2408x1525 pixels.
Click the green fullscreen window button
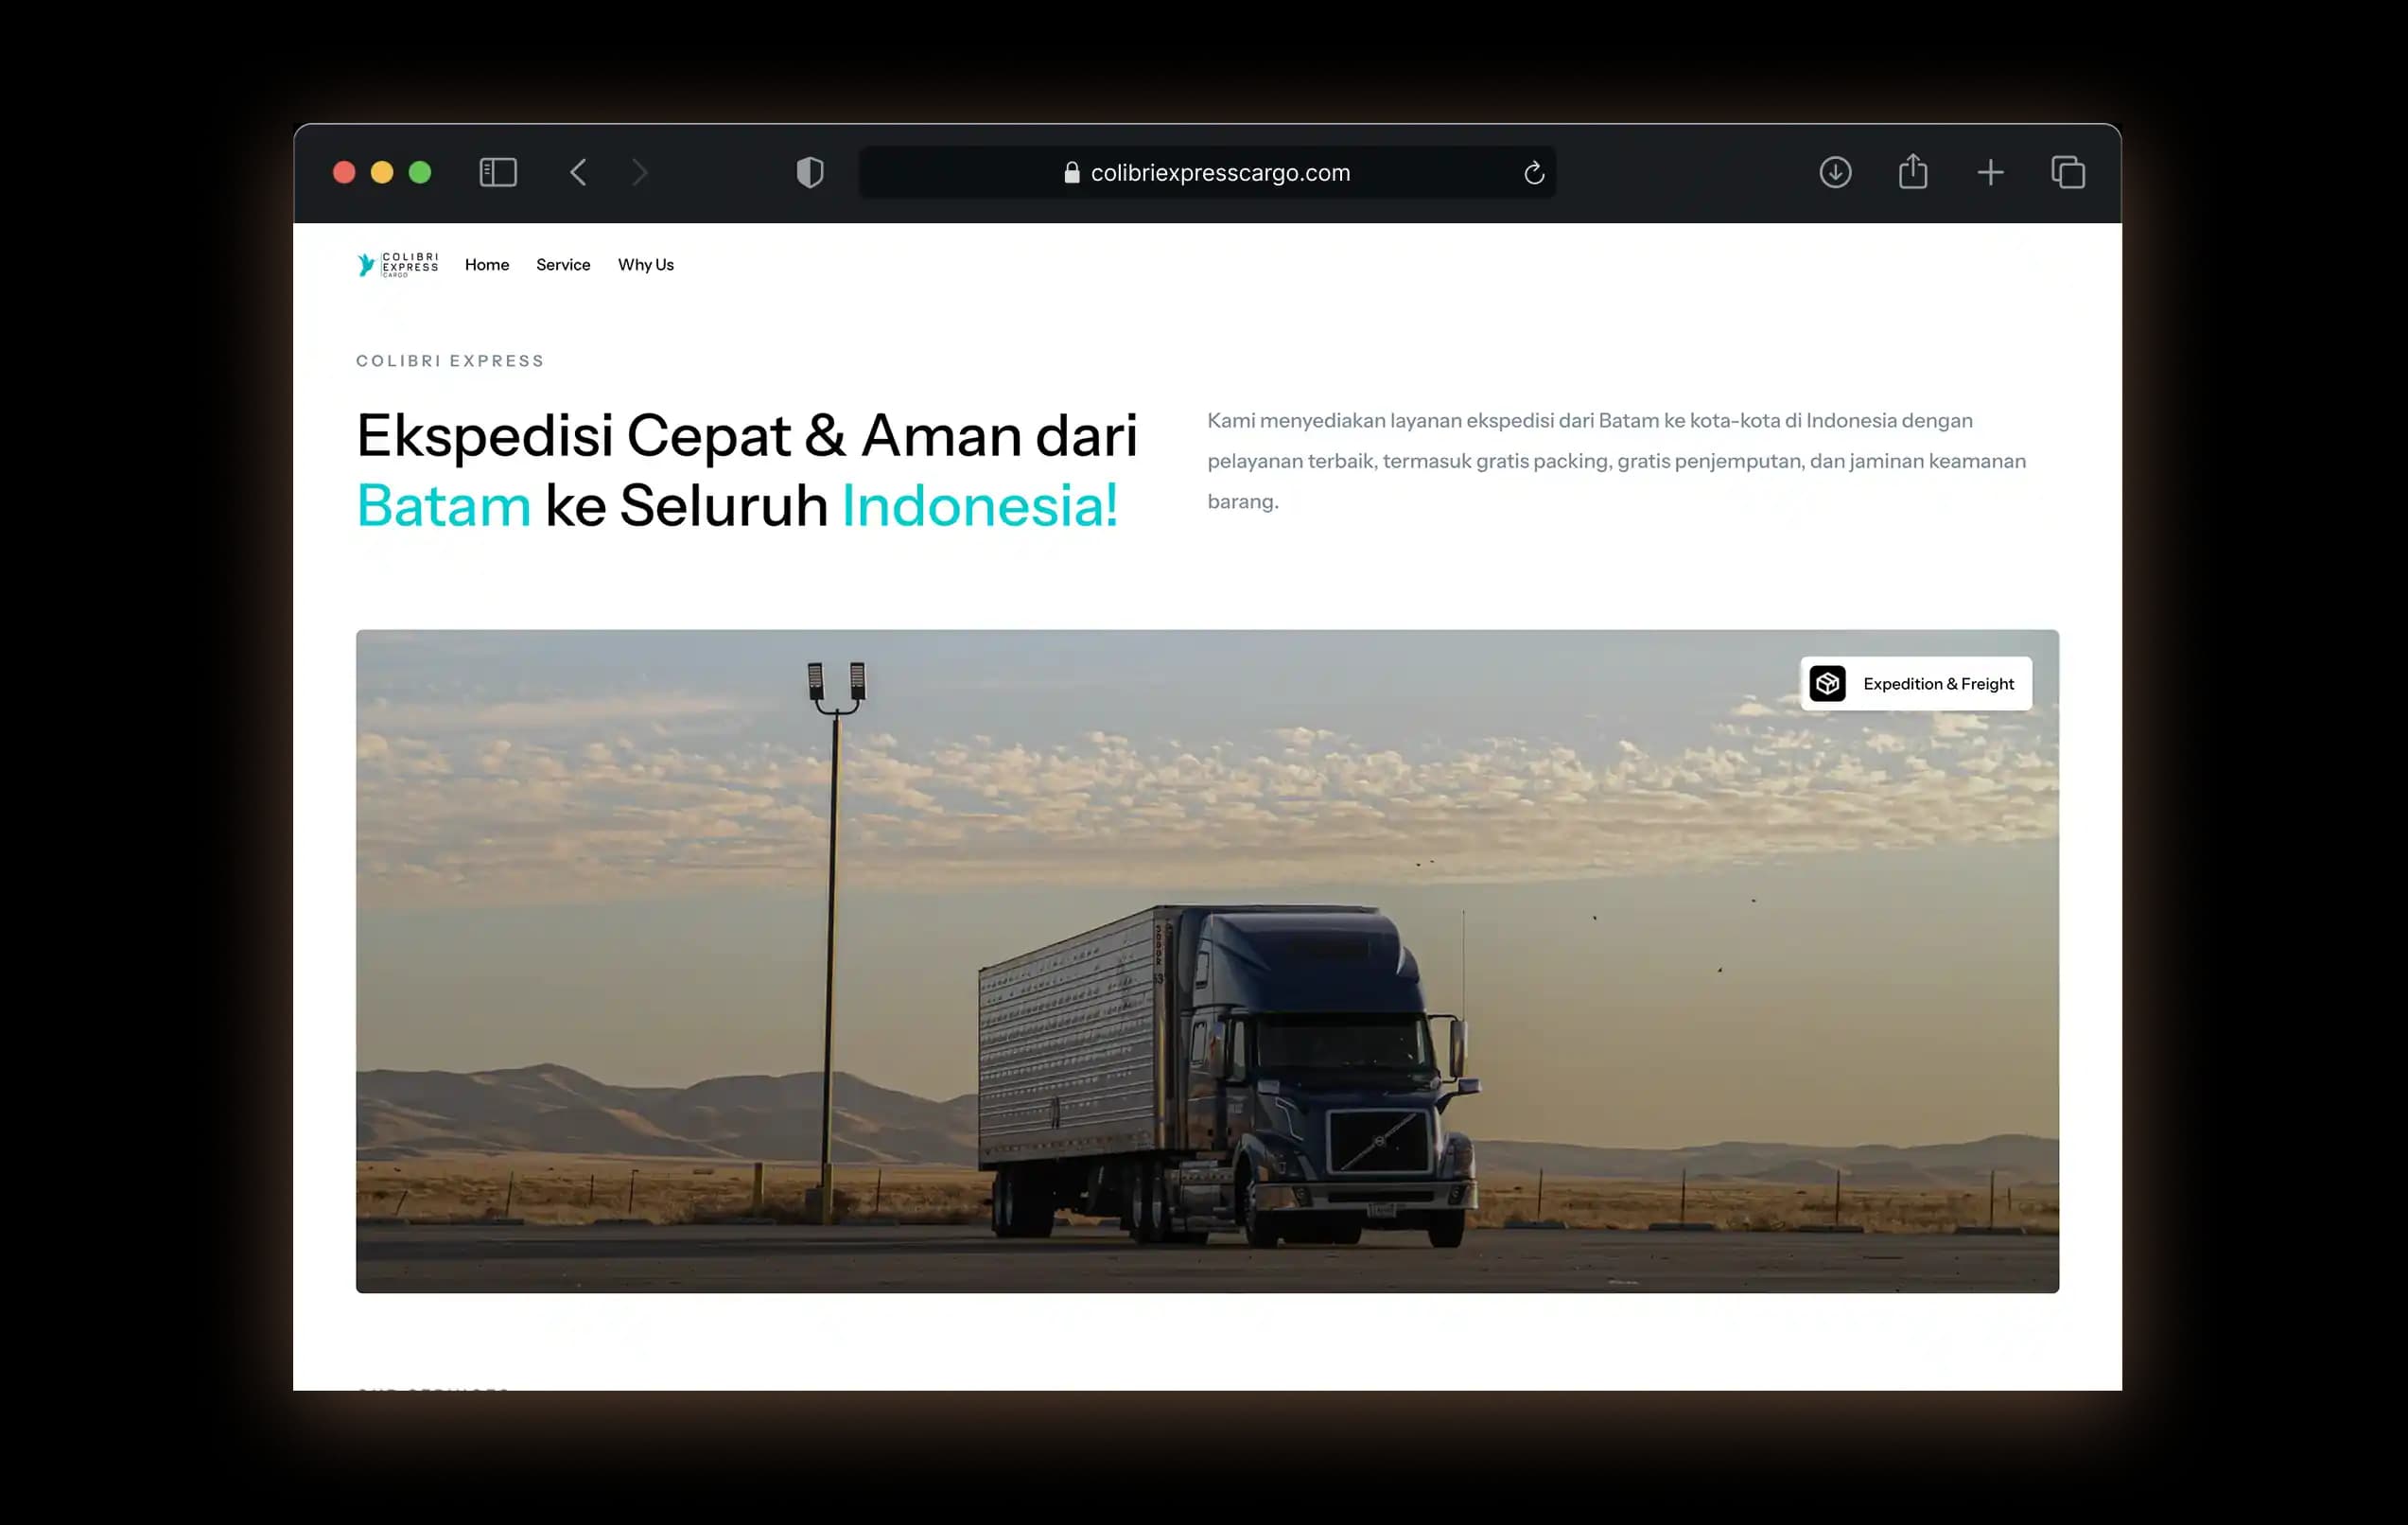pyautogui.click(x=420, y=172)
